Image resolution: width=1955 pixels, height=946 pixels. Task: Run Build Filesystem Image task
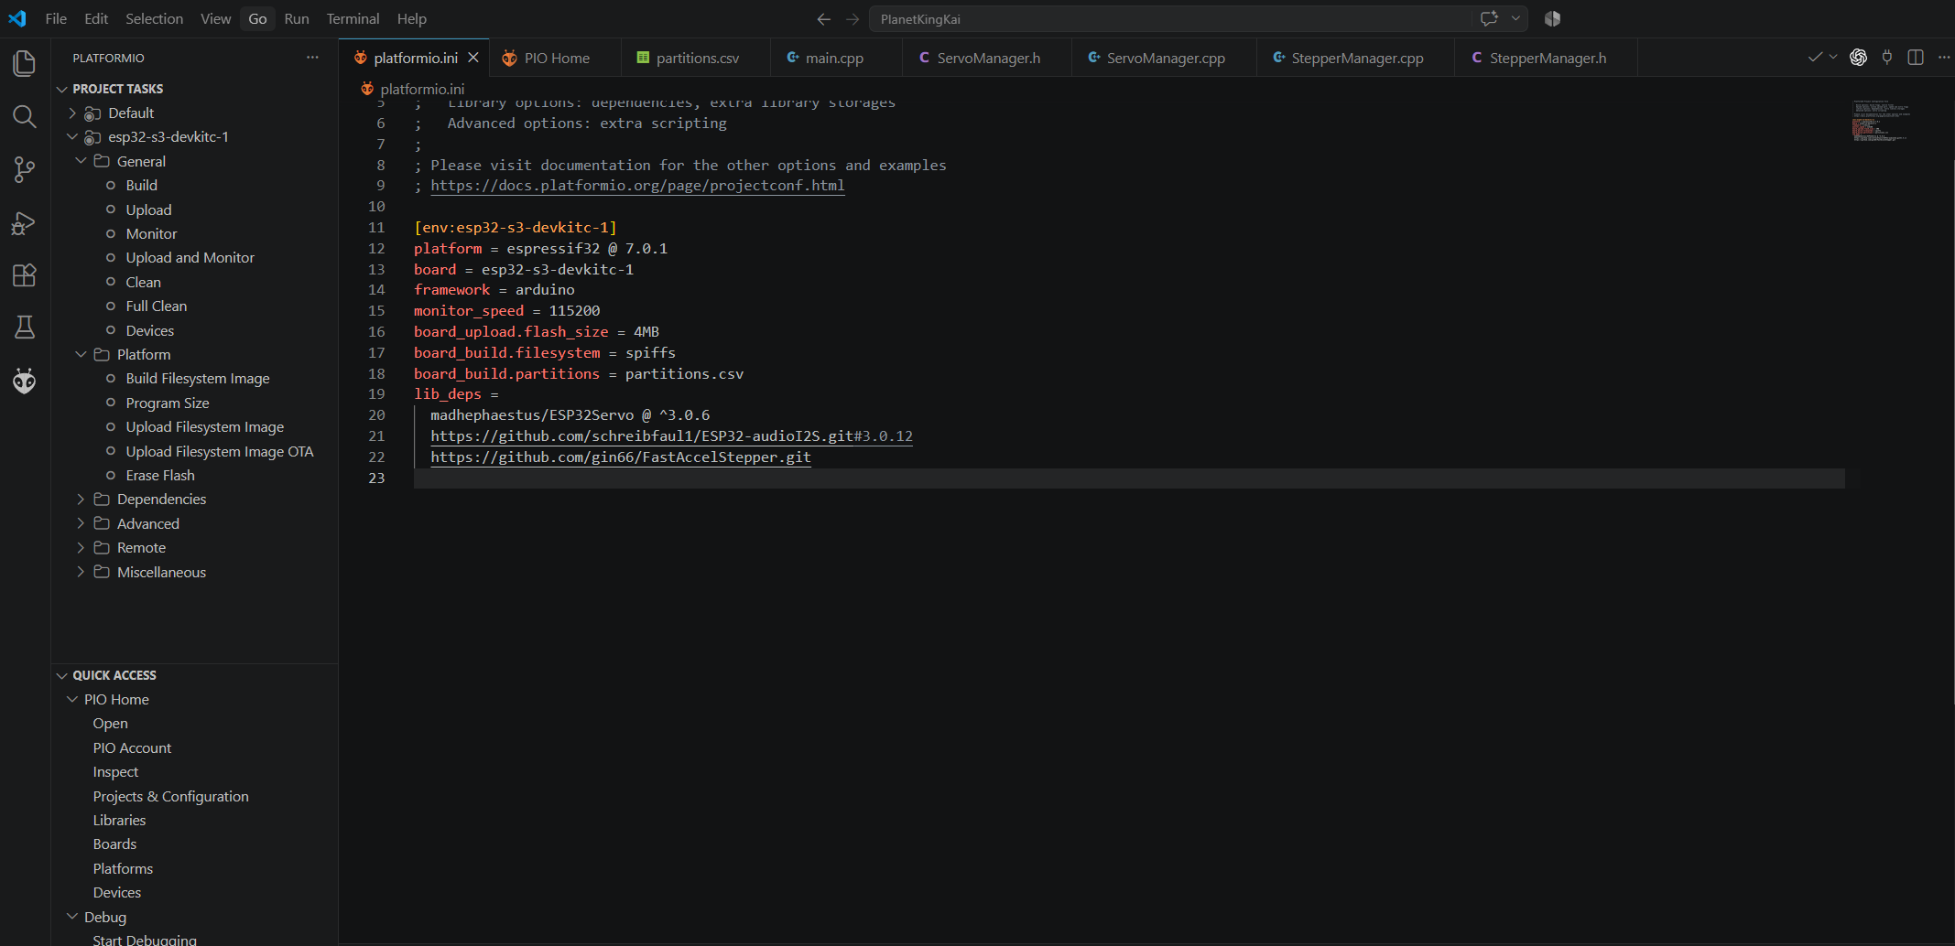tap(197, 378)
